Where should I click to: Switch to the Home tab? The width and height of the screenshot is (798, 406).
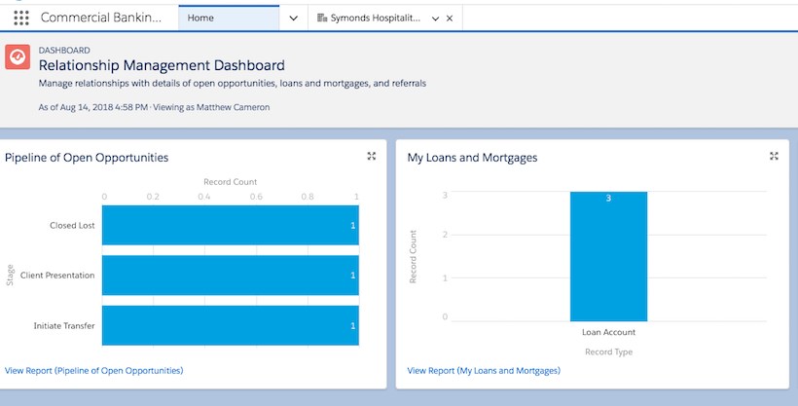coord(228,18)
